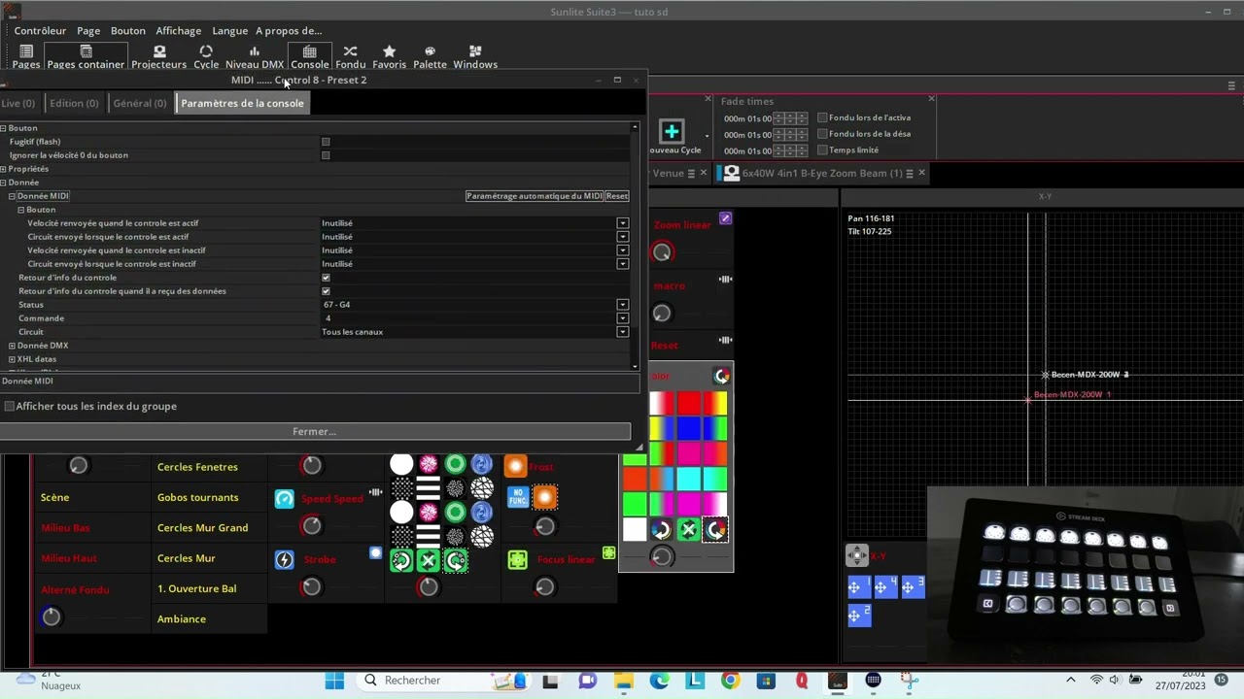Click the Windows toolbar icon
1244x699 pixels.
point(475,56)
